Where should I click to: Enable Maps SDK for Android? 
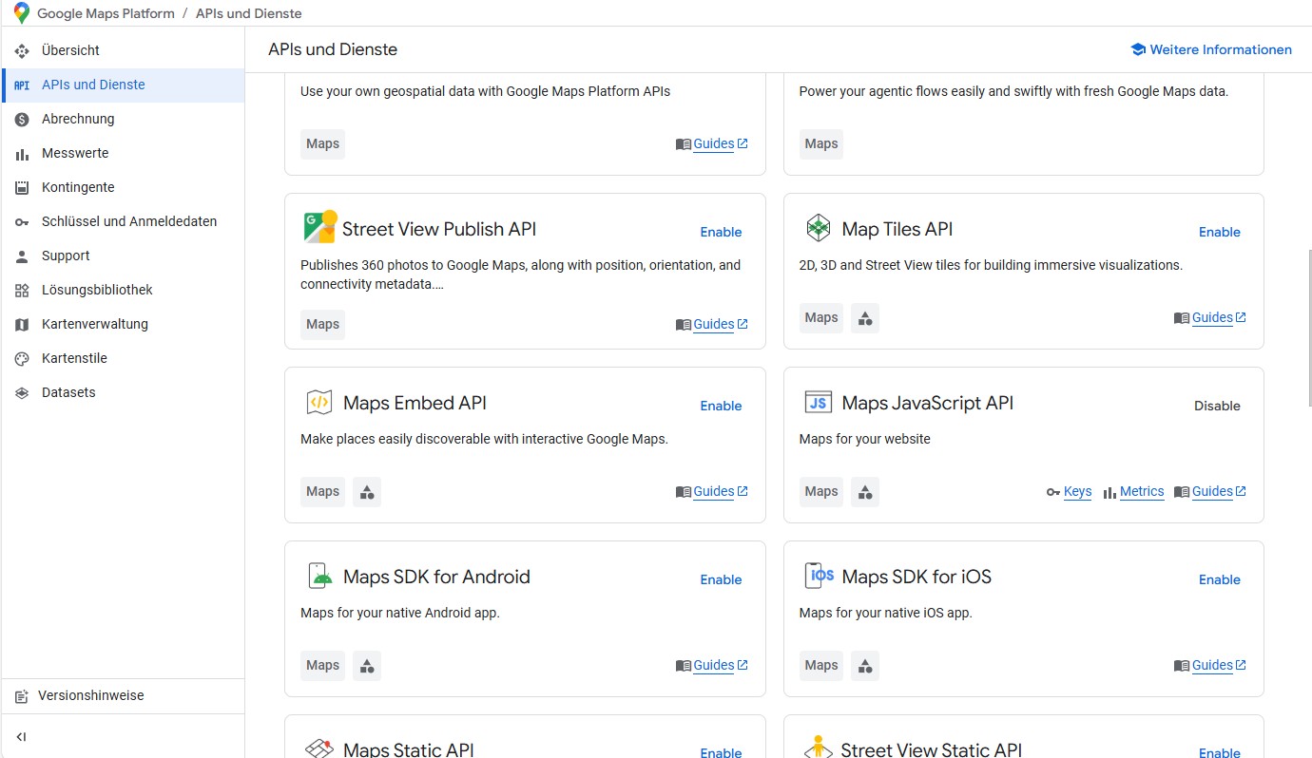[x=721, y=579]
